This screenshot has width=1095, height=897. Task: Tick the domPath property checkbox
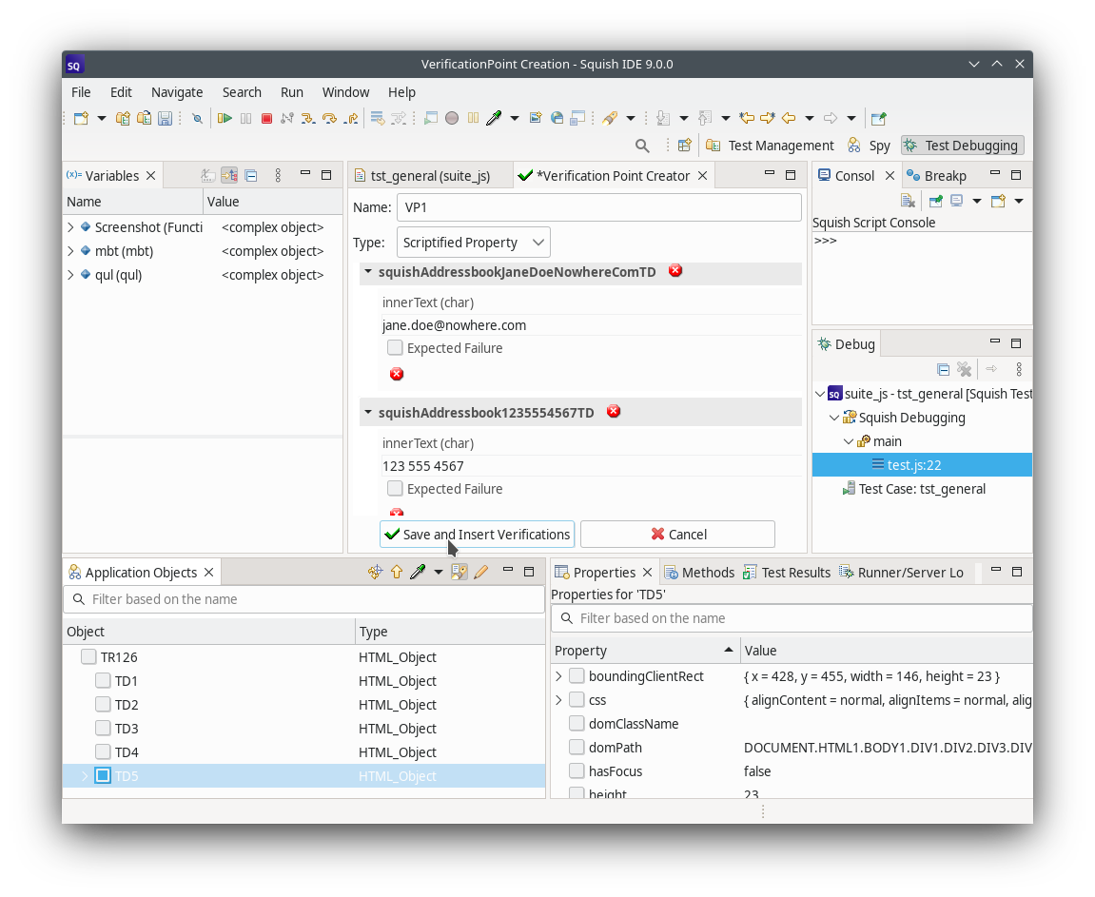point(577,748)
